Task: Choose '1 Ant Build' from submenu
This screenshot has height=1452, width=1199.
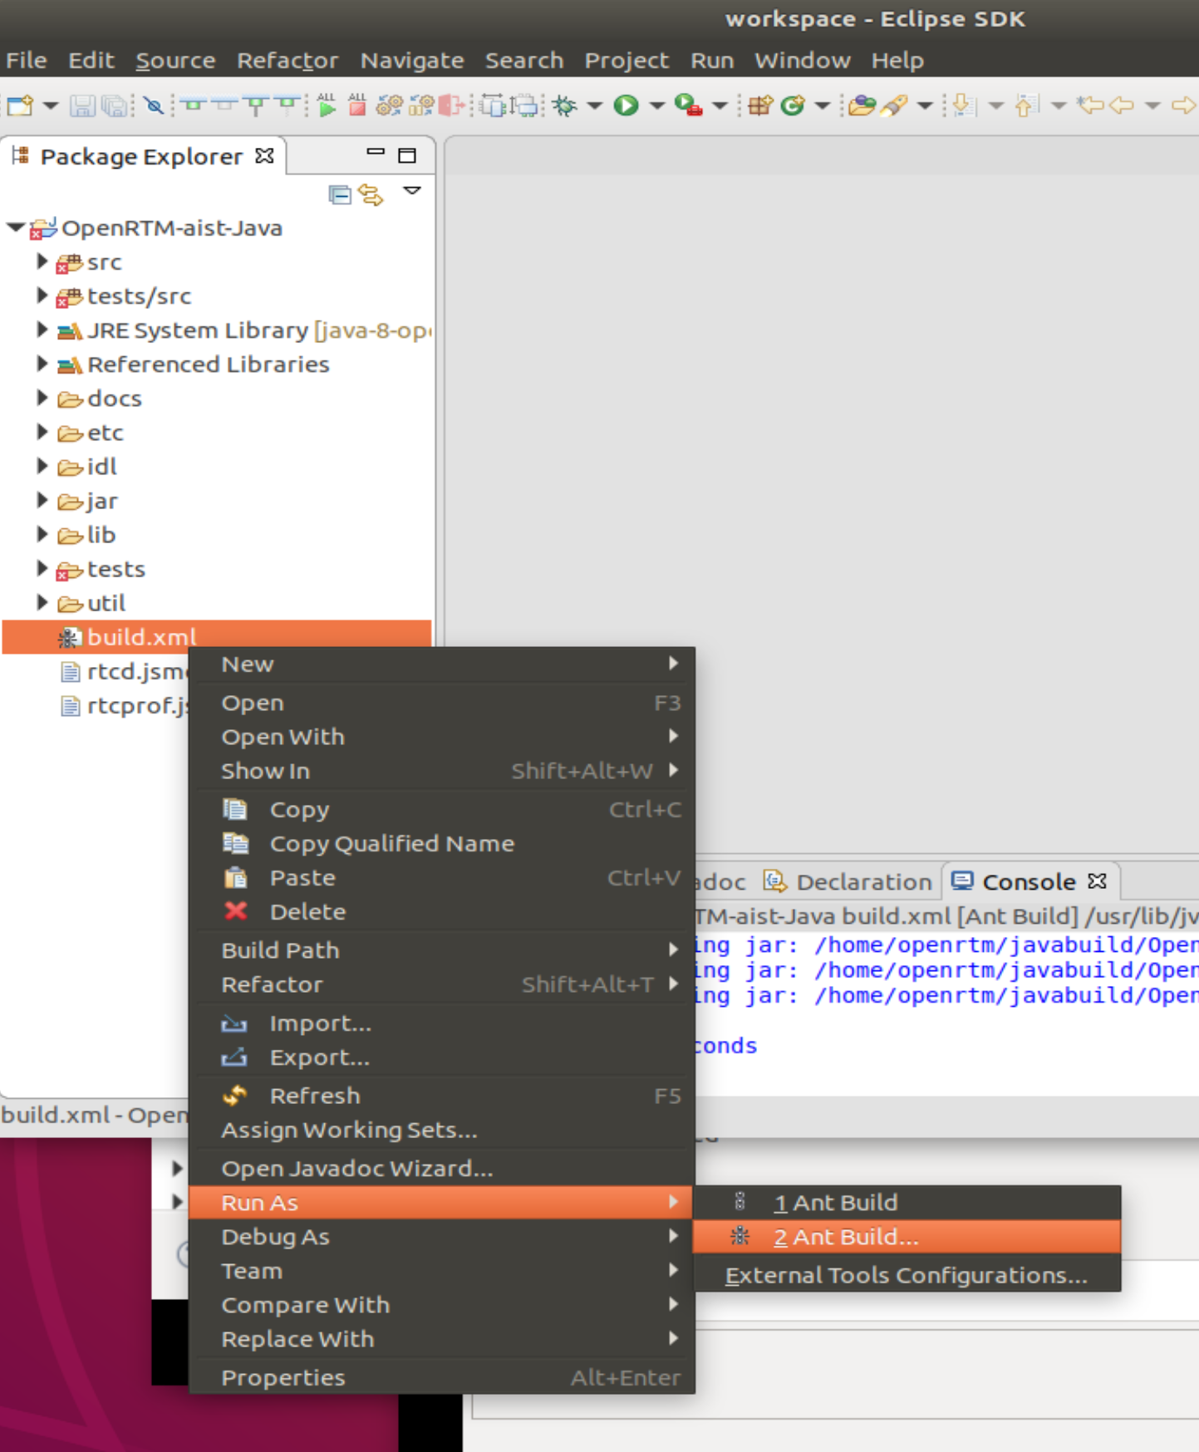Action: (907, 1203)
